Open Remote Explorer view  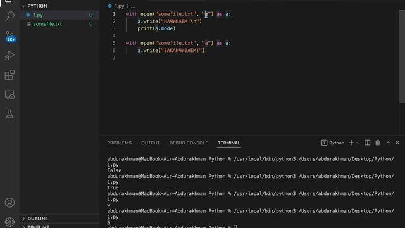tap(10, 94)
